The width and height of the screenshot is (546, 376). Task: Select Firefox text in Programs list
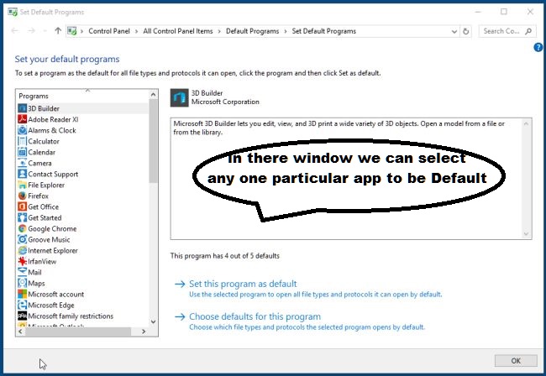point(38,196)
